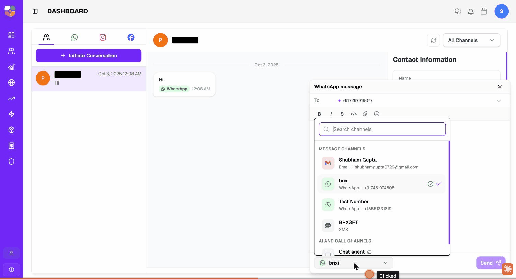
Task: Click the Search channels input field
Action: point(382,129)
